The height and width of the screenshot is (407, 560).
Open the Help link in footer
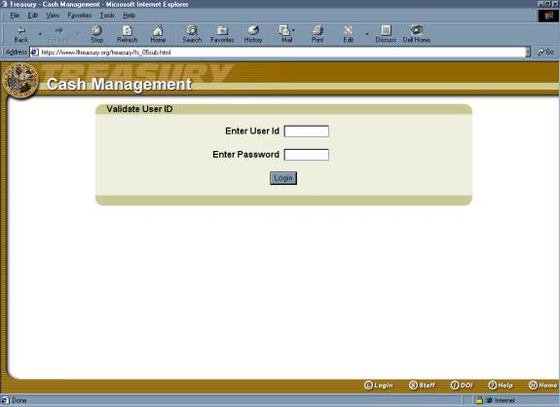pos(501,386)
